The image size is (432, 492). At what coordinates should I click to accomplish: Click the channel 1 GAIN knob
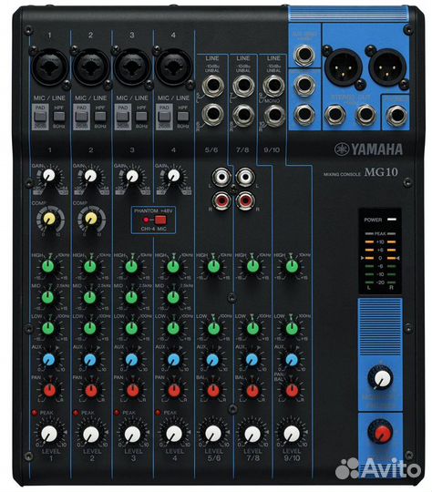[49, 176]
